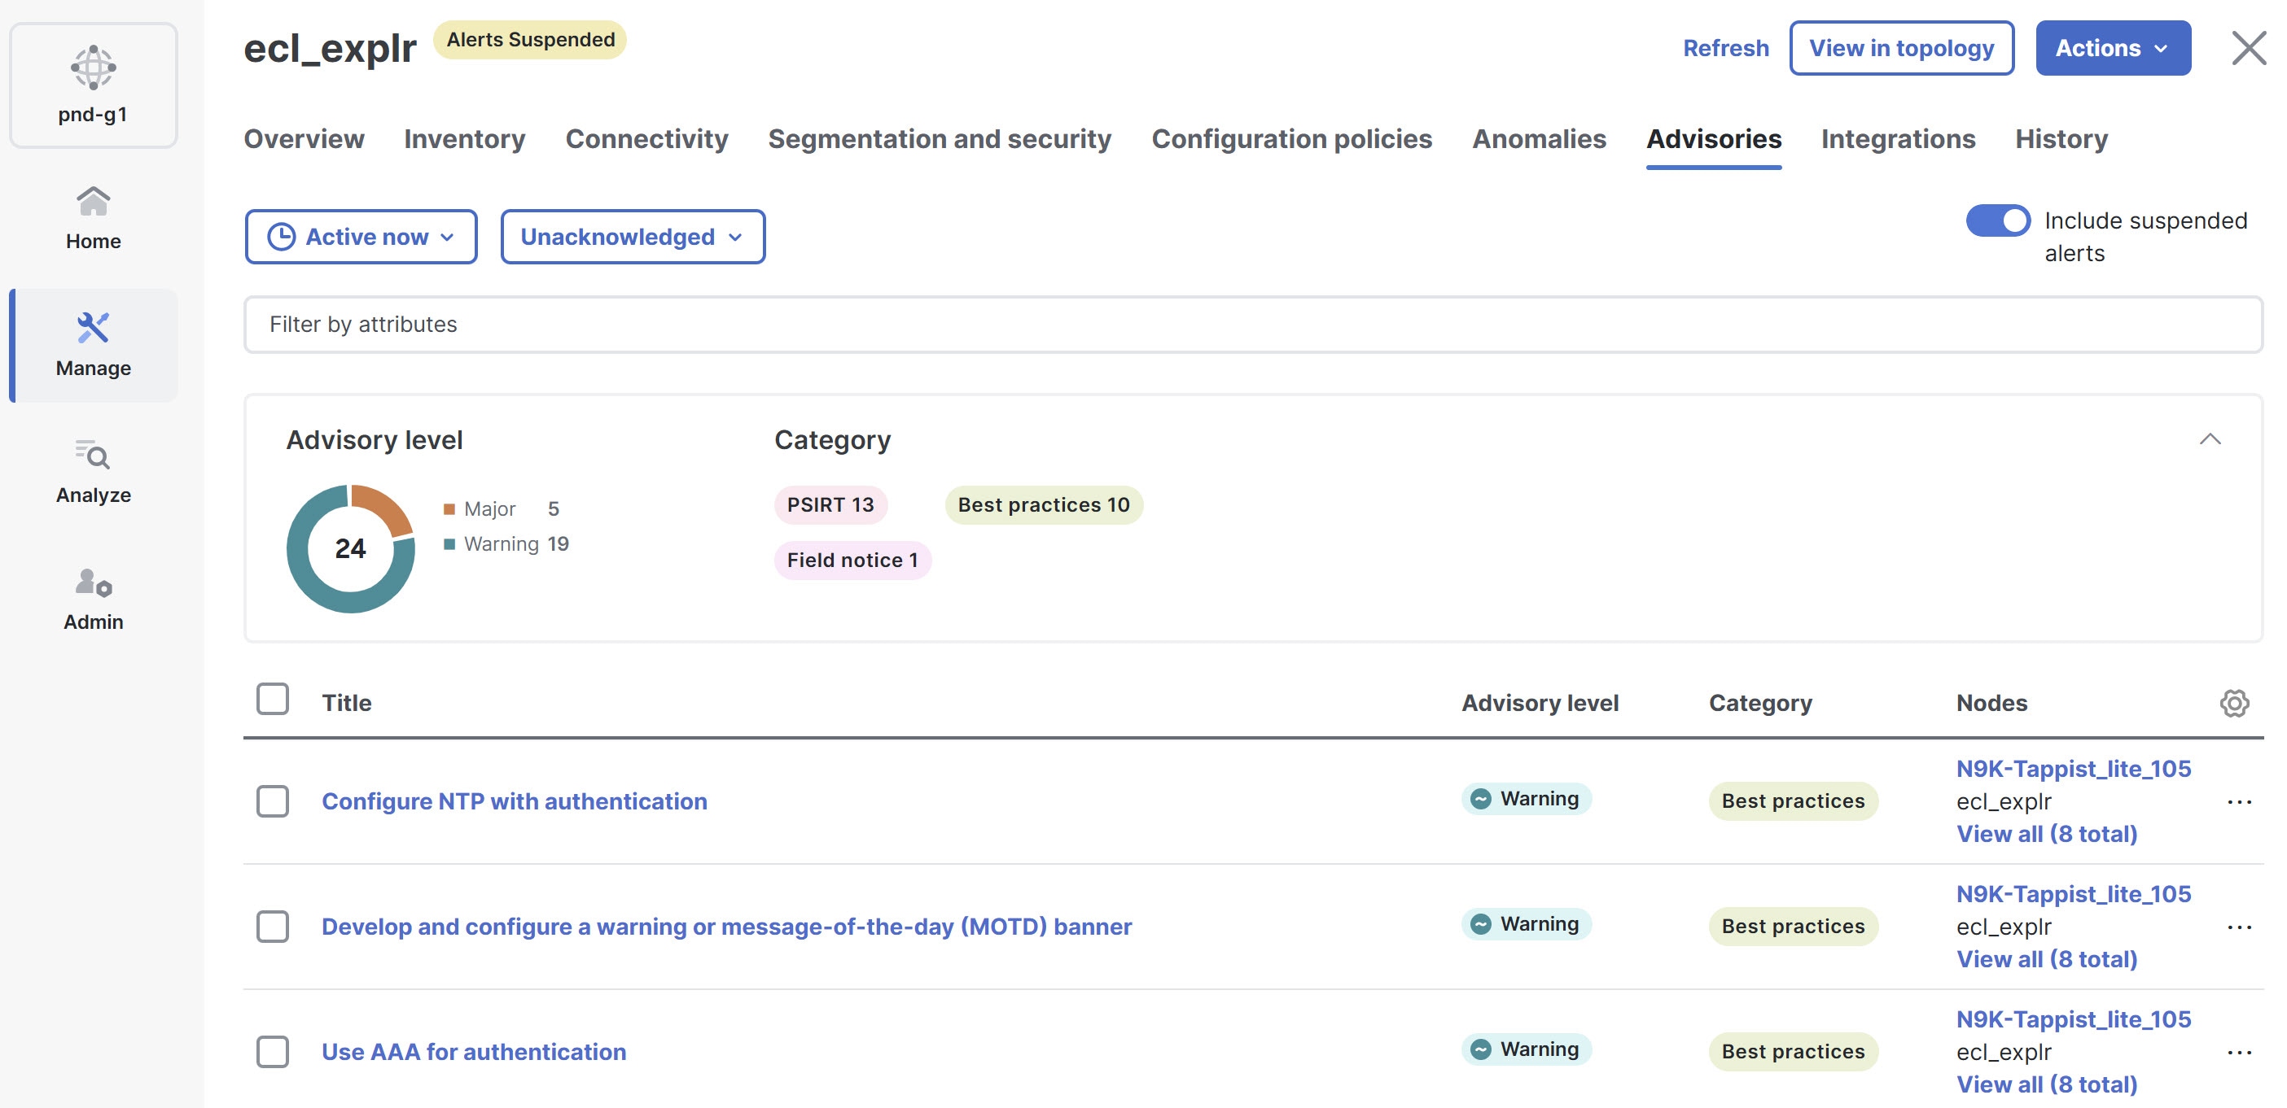The height and width of the screenshot is (1108, 2287).
Task: Switch to the Overview tab
Action: pyautogui.click(x=304, y=138)
